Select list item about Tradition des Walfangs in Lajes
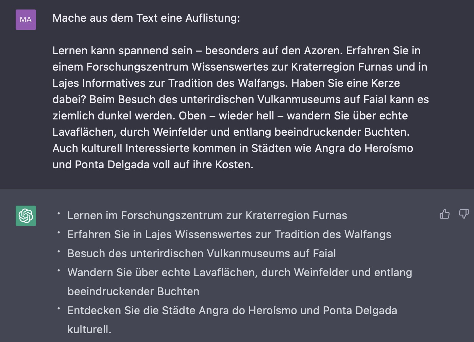This screenshot has height=342, width=474. point(229,234)
